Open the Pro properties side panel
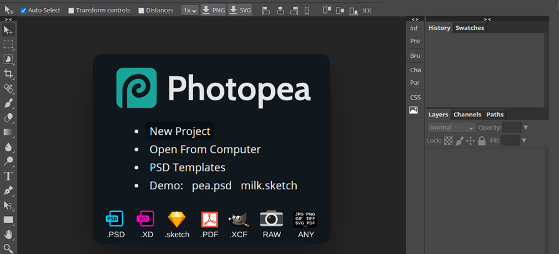The height and width of the screenshot is (254, 559). pos(415,41)
